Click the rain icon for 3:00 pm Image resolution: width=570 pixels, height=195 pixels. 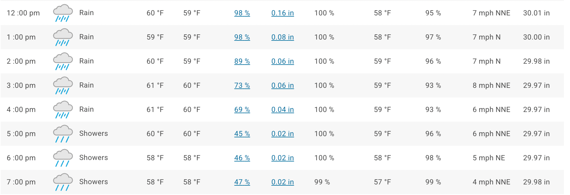click(63, 85)
